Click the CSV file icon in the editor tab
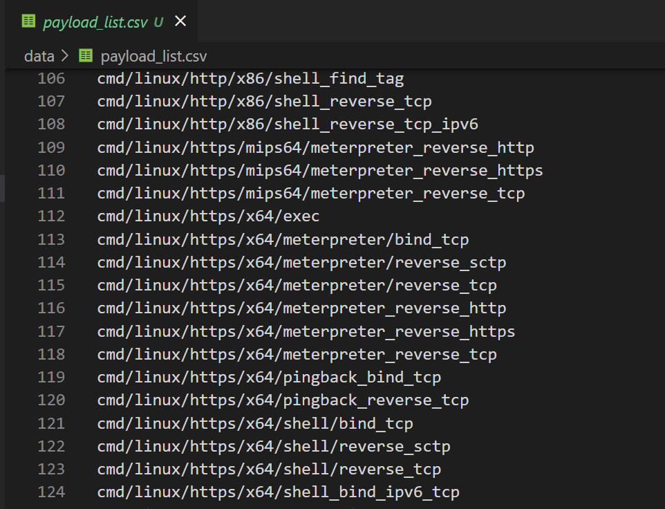This screenshot has width=665, height=509. pos(28,21)
